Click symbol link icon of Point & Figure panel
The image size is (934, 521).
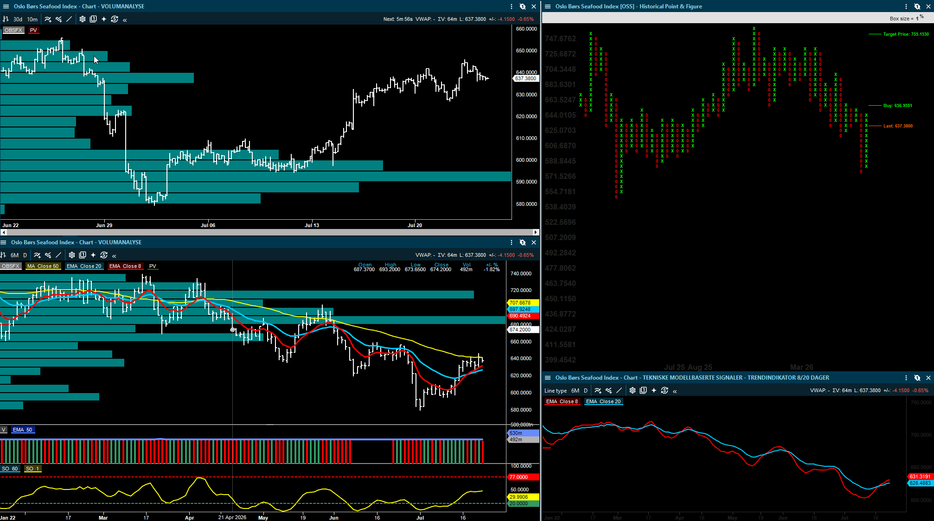(917, 6)
